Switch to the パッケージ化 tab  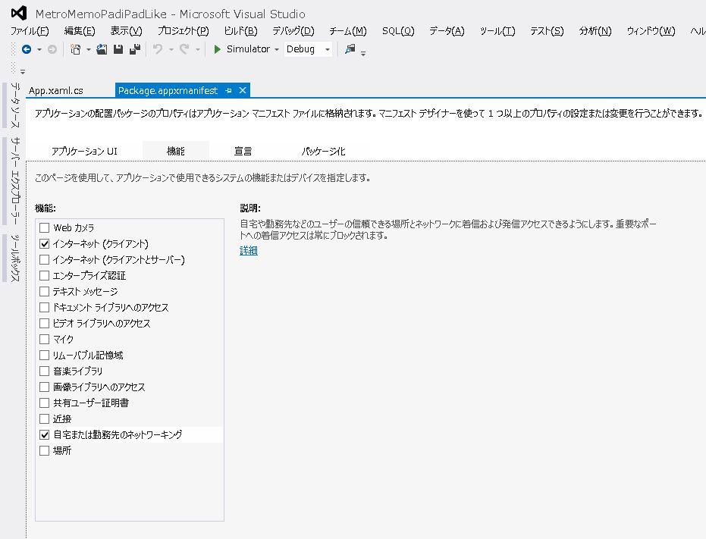click(323, 151)
